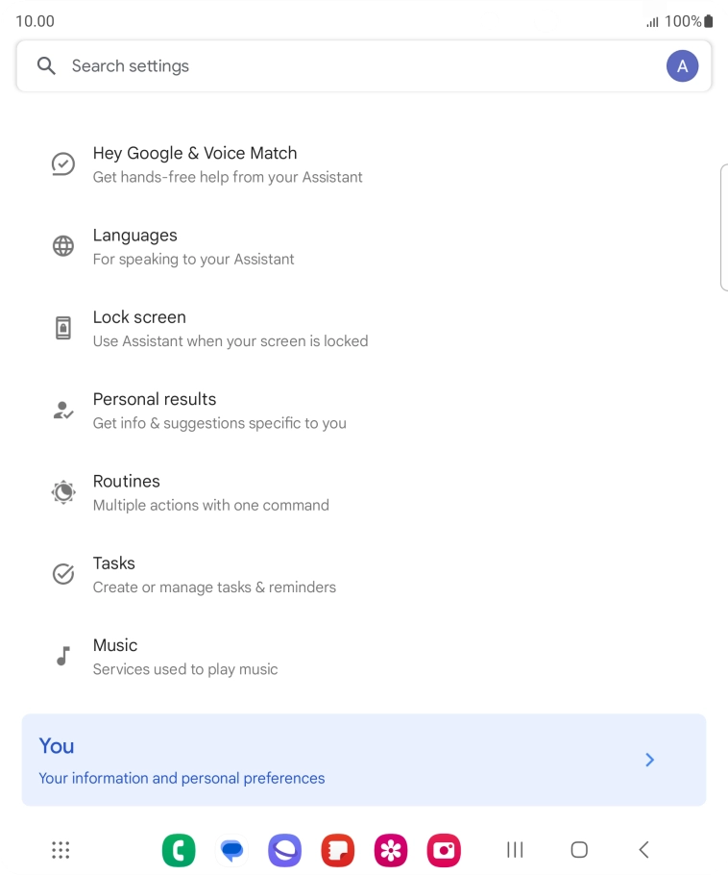Launch Samsung Internet from the dock
This screenshot has width=728, height=875.
point(284,850)
